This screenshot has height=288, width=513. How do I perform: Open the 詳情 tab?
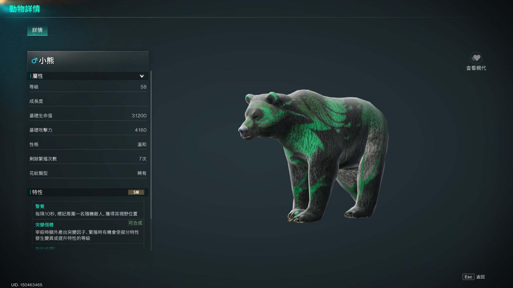click(37, 30)
